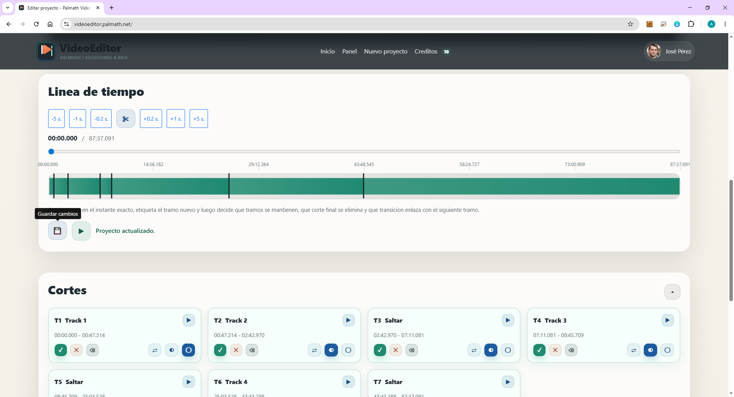The width and height of the screenshot is (734, 397).
Task: Play the T1 Track 1 segment
Action: [x=189, y=320]
